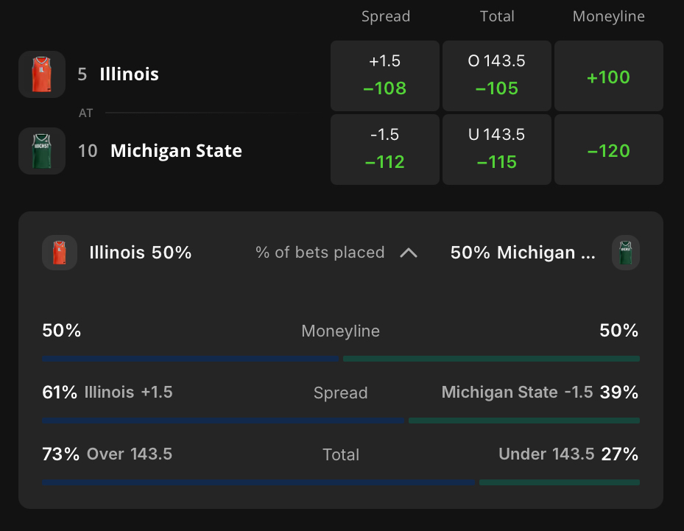
Task: Collapse the % of bets placed panel
Action: coord(409,253)
